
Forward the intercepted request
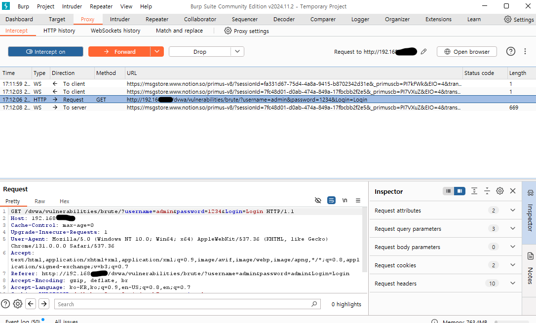click(x=119, y=52)
